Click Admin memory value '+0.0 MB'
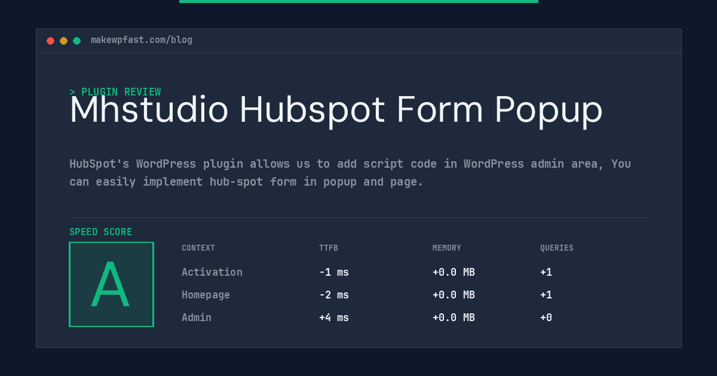This screenshot has height=376, width=717. [454, 318]
